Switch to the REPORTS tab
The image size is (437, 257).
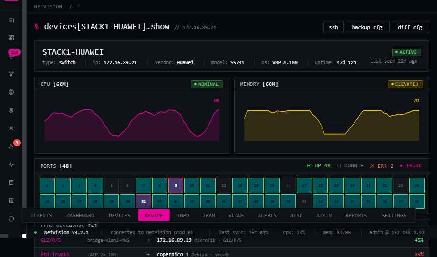(x=356, y=215)
